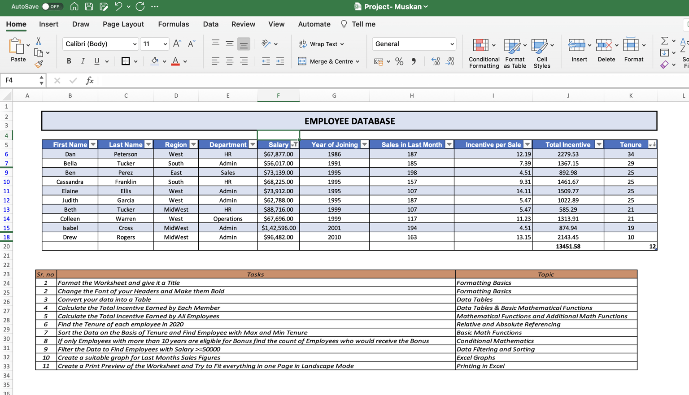Open Conditional Formatting
Screen dimensions: 689x395
tap(484, 53)
